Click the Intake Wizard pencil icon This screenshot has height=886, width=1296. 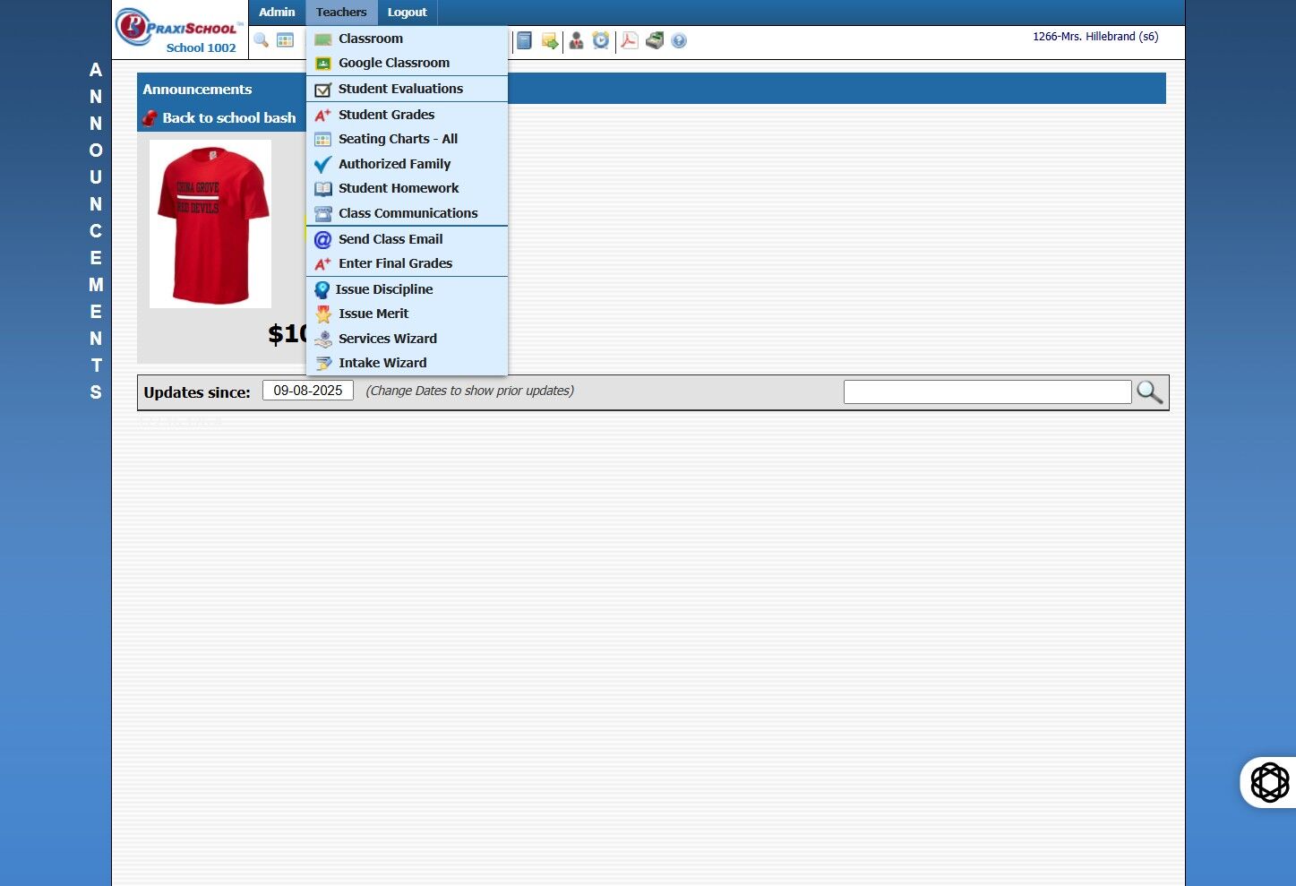(x=323, y=364)
